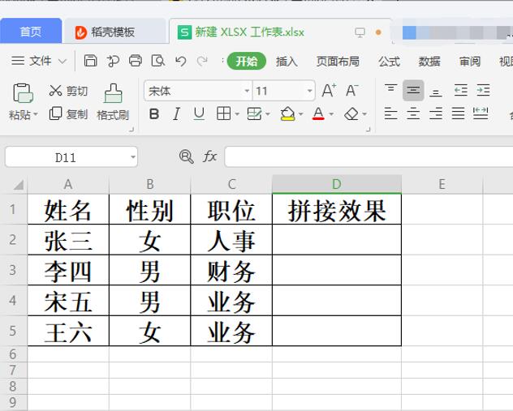Viewport: 513px width, 411px height.
Task: Select cell containing 财务
Action: pos(231,270)
